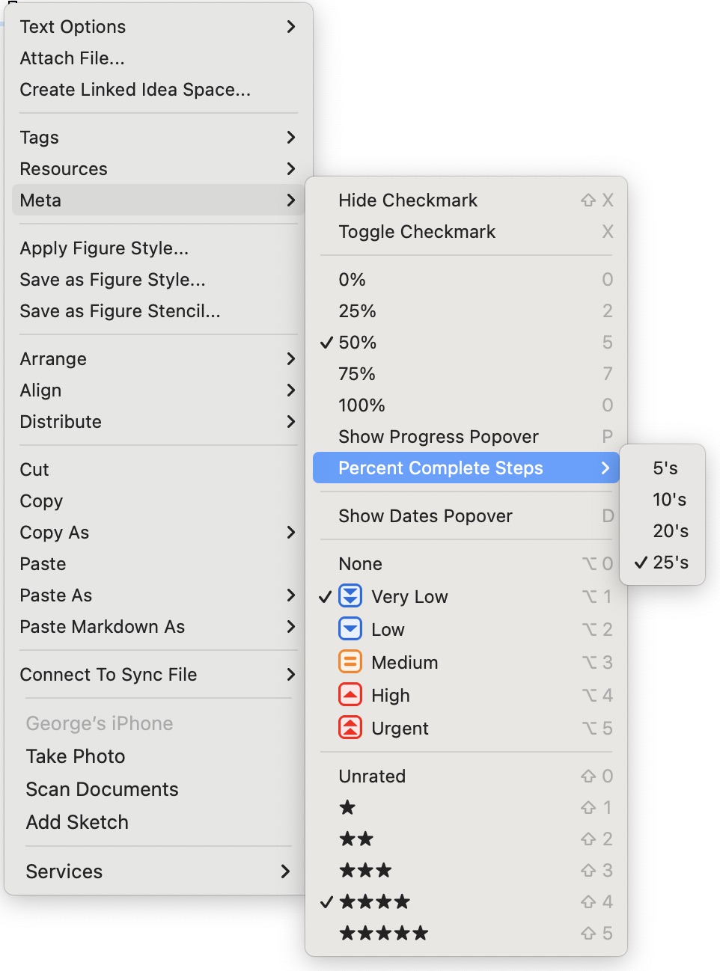
Task: Set progress to 100%
Action: [361, 405]
